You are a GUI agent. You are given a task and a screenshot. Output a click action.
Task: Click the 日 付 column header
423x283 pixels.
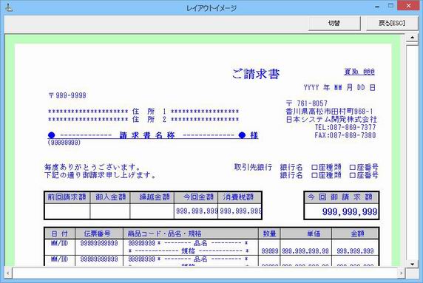(60, 233)
